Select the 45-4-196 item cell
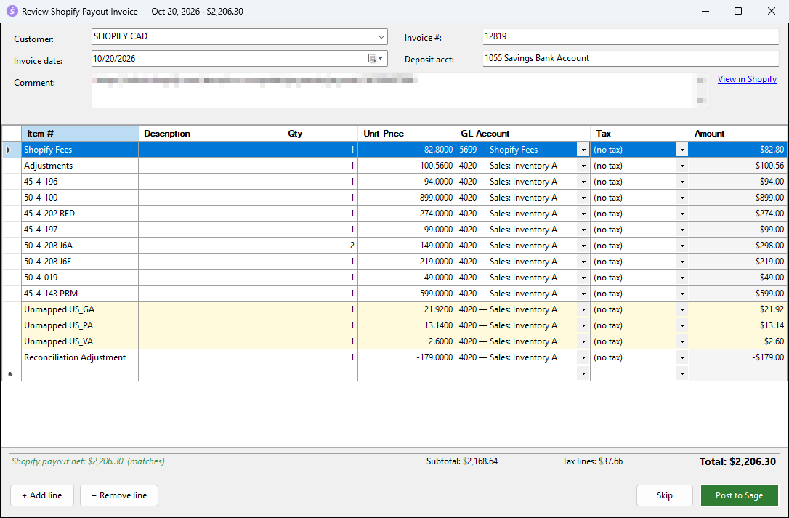 coord(79,181)
